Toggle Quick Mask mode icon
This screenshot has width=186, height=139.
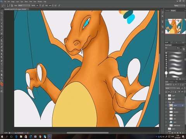click(2, 88)
